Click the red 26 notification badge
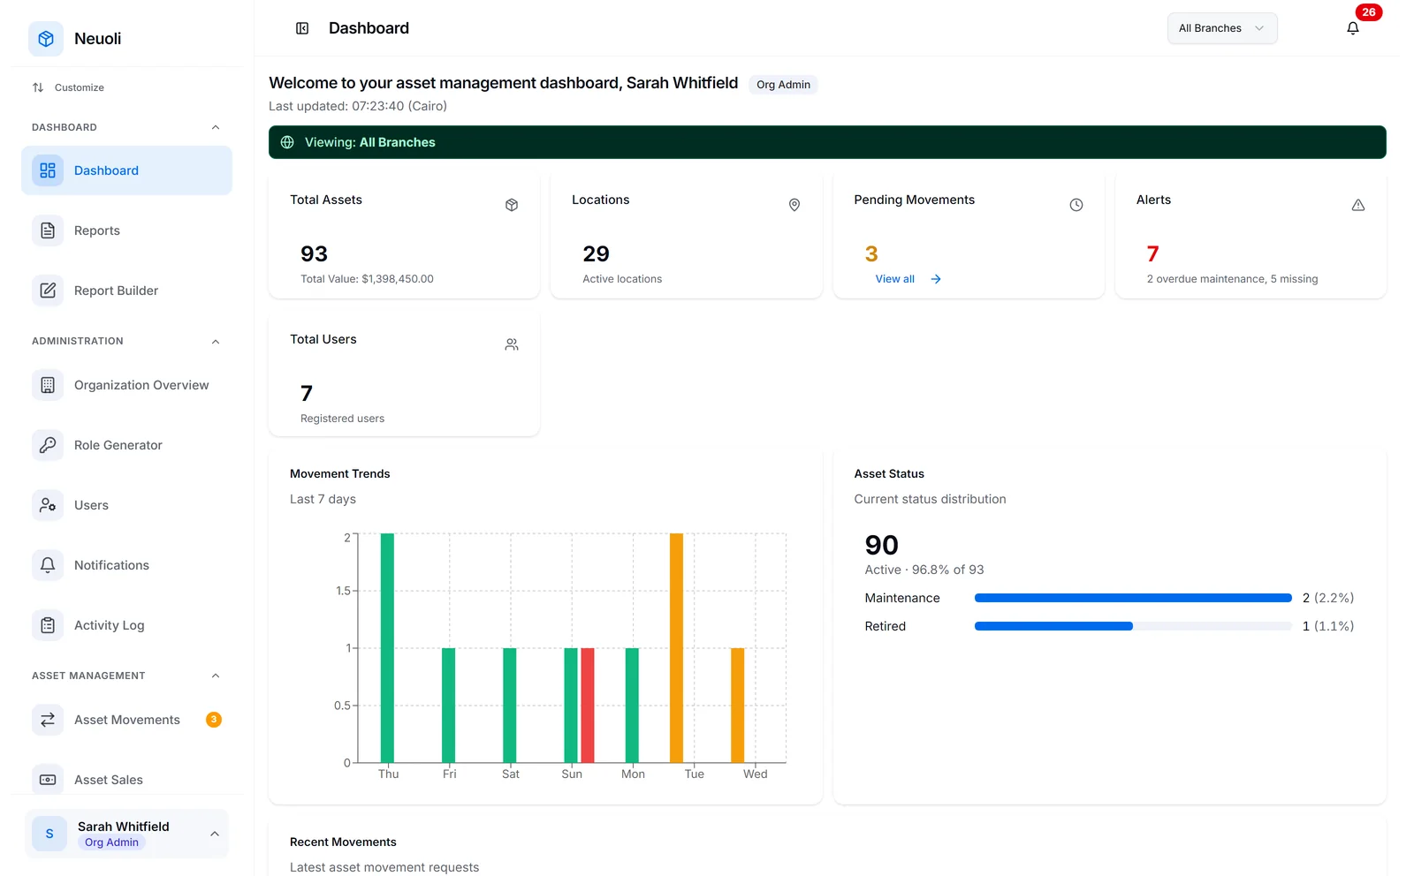This screenshot has height=876, width=1414. click(1369, 12)
